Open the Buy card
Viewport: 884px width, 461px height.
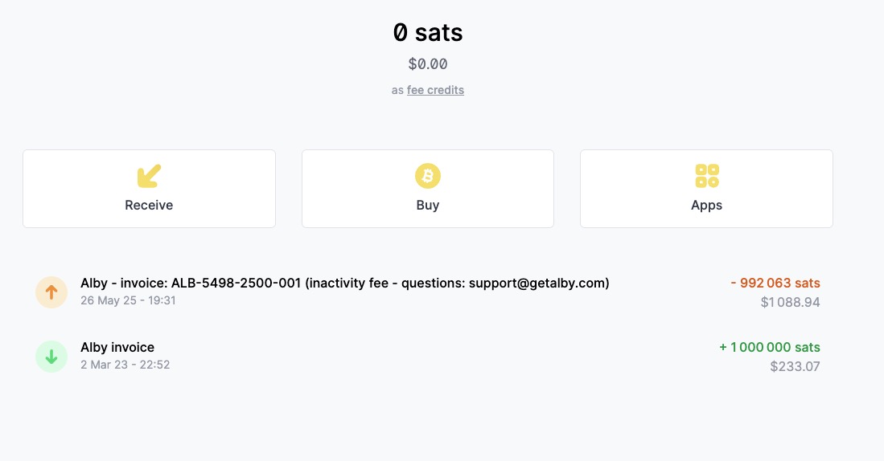(427, 189)
